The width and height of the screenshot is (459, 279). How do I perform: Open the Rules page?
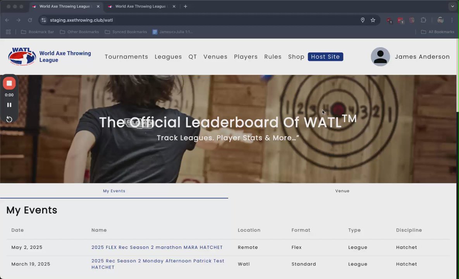pos(273,57)
